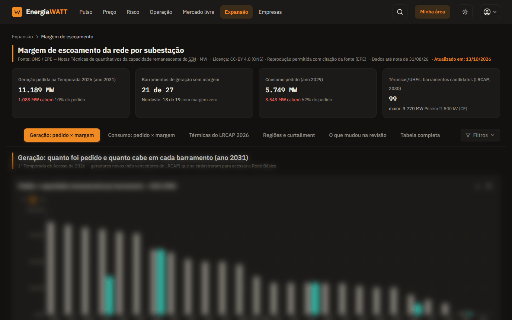The width and height of the screenshot is (512, 320).
Task: Open the Empresas section
Action: tap(270, 12)
